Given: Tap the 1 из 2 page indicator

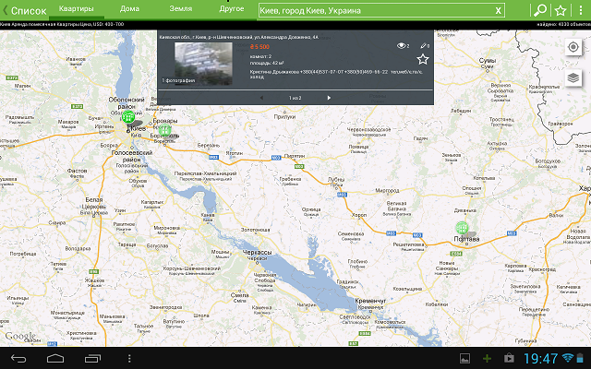Looking at the screenshot, I should click(295, 98).
